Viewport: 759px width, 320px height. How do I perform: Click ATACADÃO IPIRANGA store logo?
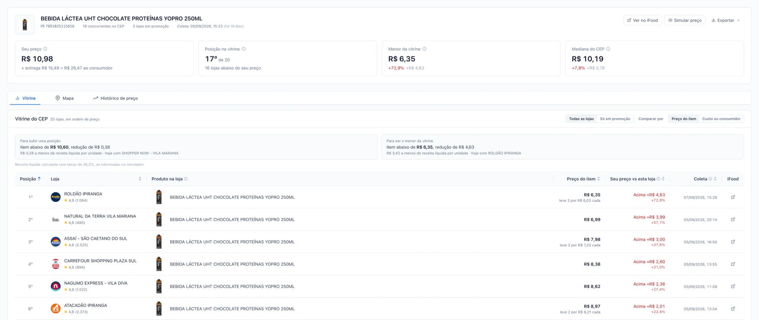point(56,309)
